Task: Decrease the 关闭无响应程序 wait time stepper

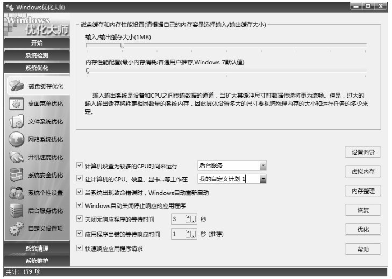Action: pyautogui.click(x=193, y=219)
